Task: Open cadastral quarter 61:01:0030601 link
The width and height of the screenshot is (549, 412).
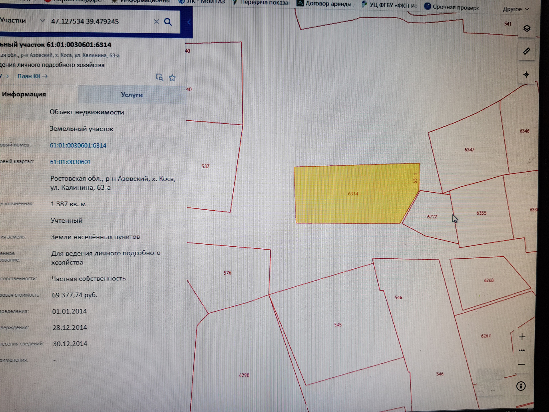Action: 70,162
